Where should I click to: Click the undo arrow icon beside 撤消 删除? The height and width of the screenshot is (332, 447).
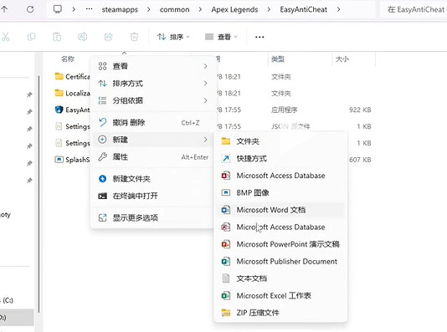pos(102,122)
